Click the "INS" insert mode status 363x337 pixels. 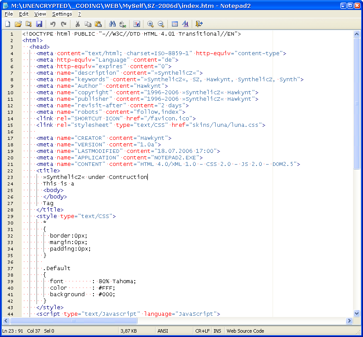tap(217, 331)
